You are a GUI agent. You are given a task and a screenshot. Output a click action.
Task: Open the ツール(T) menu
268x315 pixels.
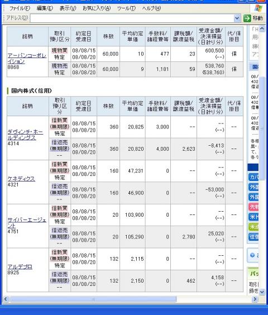pos(126,8)
